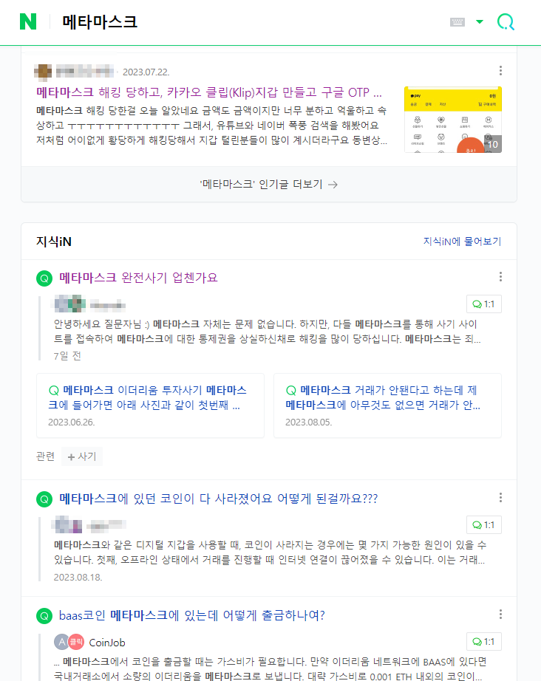The image size is (541, 681).
Task: Open the post about 메타마스크 해킹 당하고
Action: (209, 92)
